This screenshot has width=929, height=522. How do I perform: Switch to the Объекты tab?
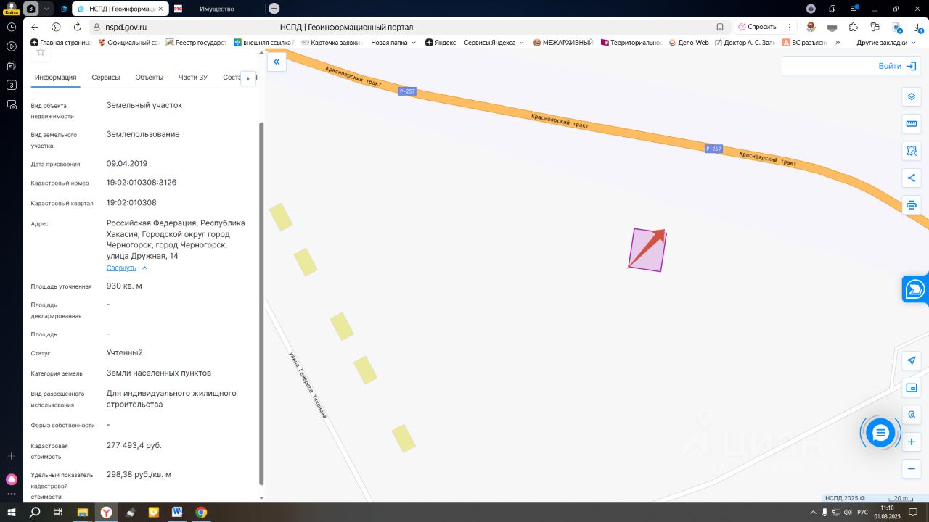click(150, 78)
